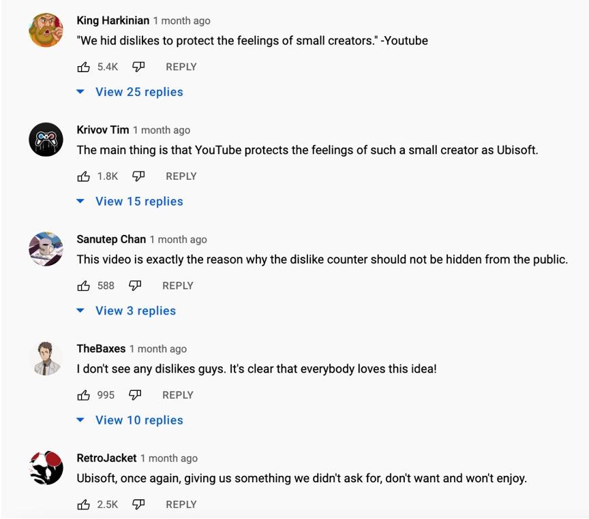Reply to King Harkinian's comment
This screenshot has width=589, height=519.
tap(181, 67)
